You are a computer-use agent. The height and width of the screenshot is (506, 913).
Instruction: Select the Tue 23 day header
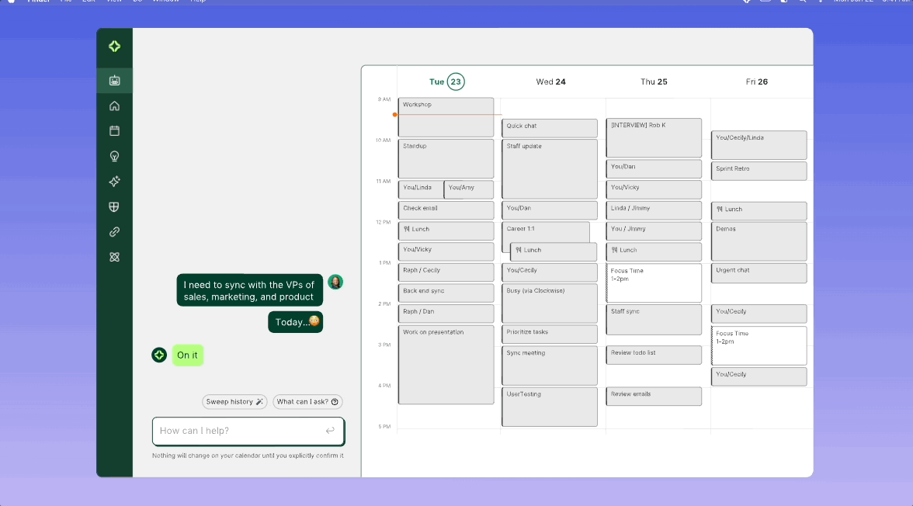446,82
